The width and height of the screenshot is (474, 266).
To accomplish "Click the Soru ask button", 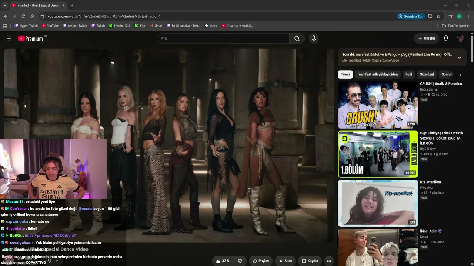I will (x=286, y=261).
